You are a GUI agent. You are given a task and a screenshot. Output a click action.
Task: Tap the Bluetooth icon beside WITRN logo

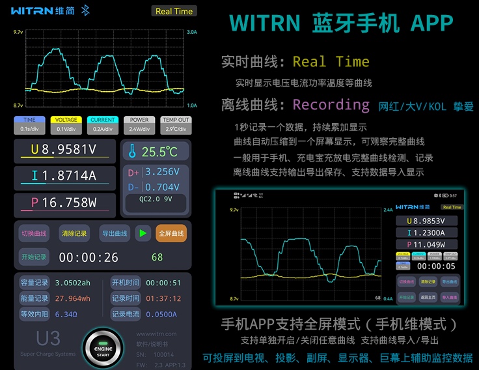[x=85, y=10]
